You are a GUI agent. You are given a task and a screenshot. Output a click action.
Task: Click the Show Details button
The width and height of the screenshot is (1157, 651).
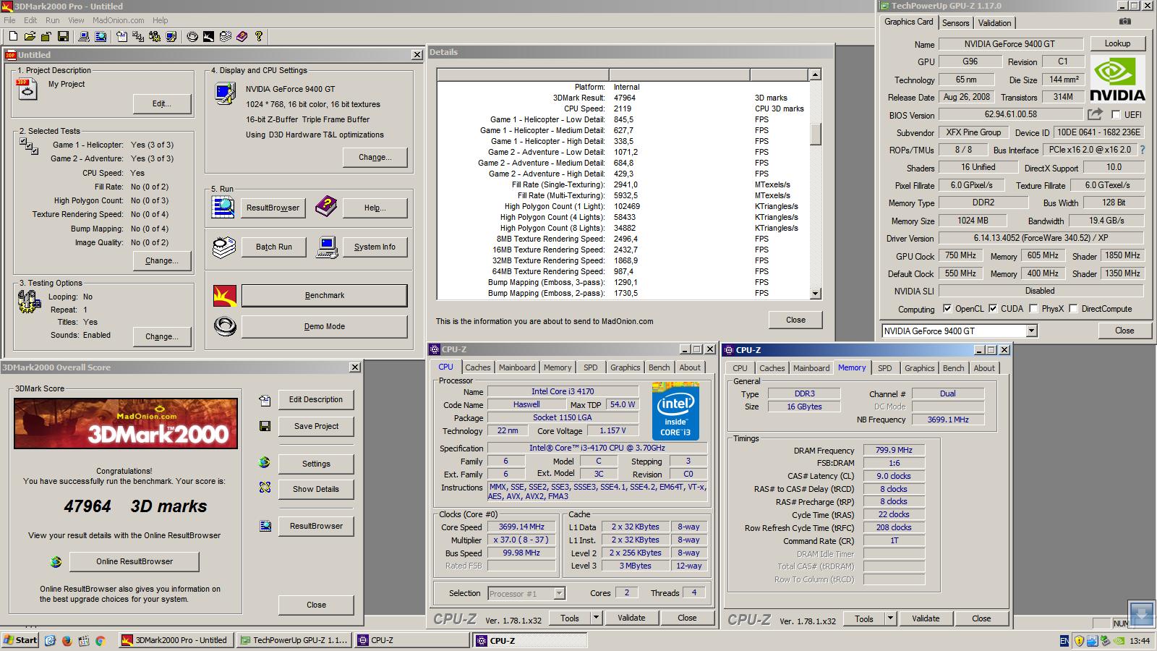pos(316,489)
